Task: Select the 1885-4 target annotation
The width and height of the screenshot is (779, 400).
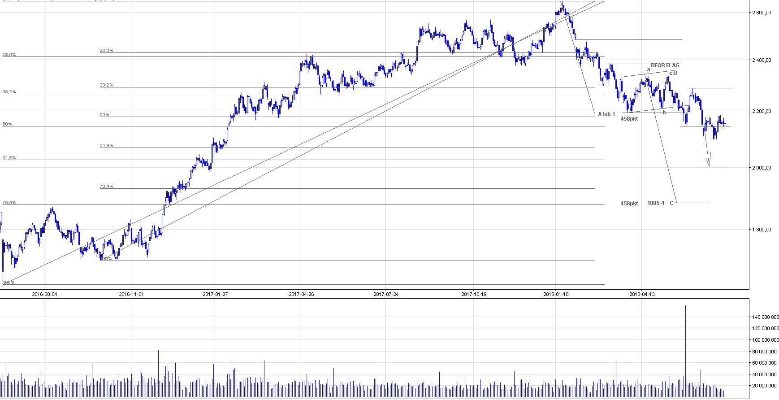Action: click(656, 203)
